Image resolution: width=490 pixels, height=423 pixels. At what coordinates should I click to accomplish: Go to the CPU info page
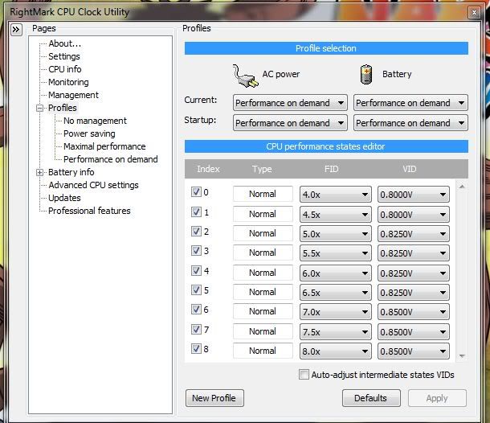[x=65, y=69]
